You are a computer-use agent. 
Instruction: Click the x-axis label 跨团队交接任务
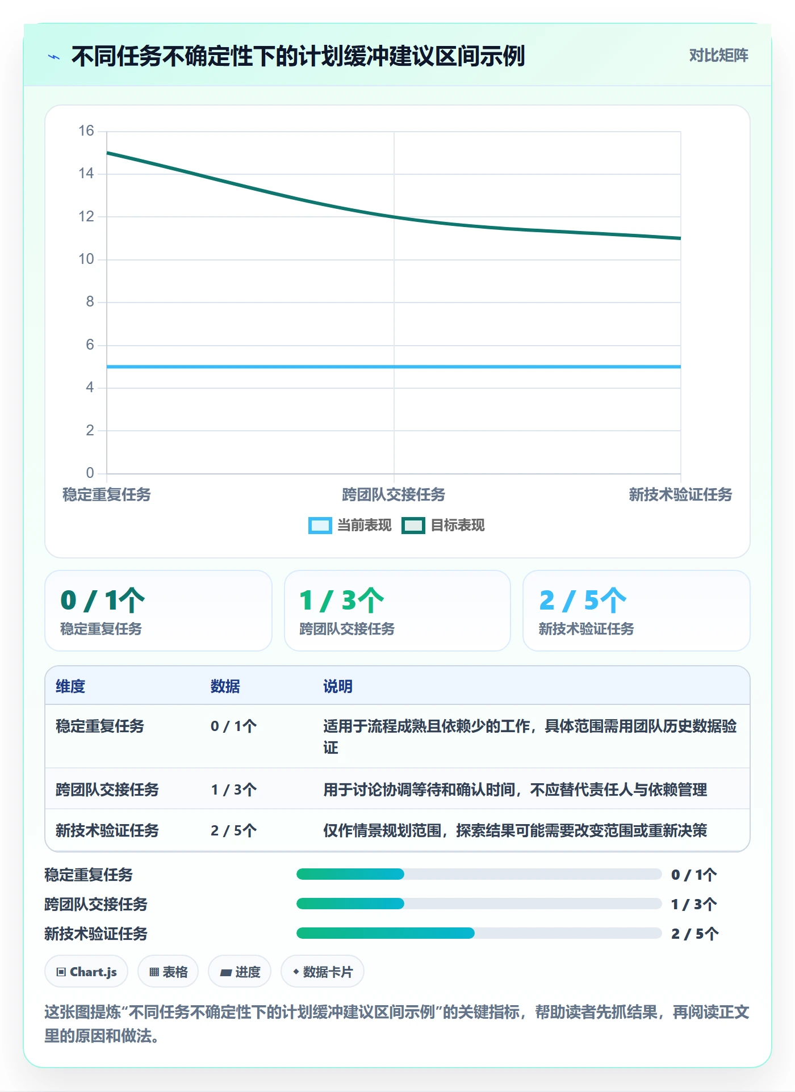394,494
